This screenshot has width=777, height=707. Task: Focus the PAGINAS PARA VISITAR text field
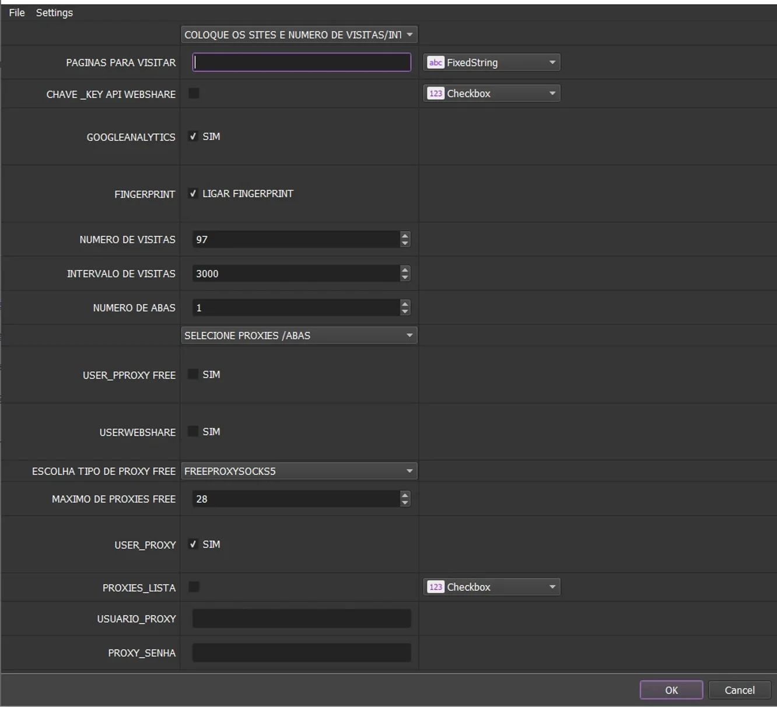point(302,62)
